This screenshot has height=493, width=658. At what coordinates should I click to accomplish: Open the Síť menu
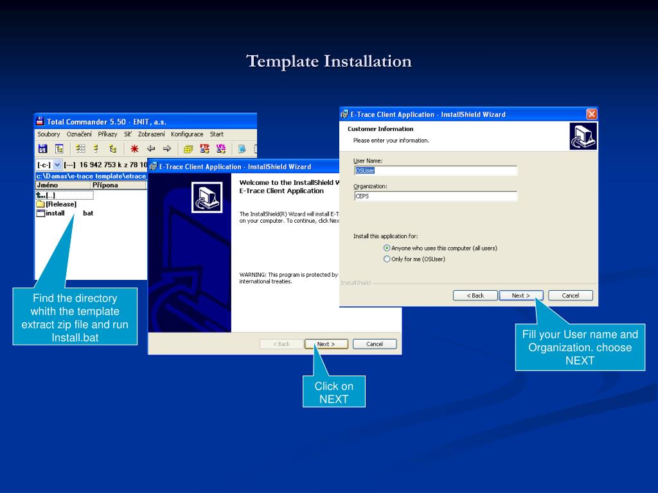click(x=128, y=134)
